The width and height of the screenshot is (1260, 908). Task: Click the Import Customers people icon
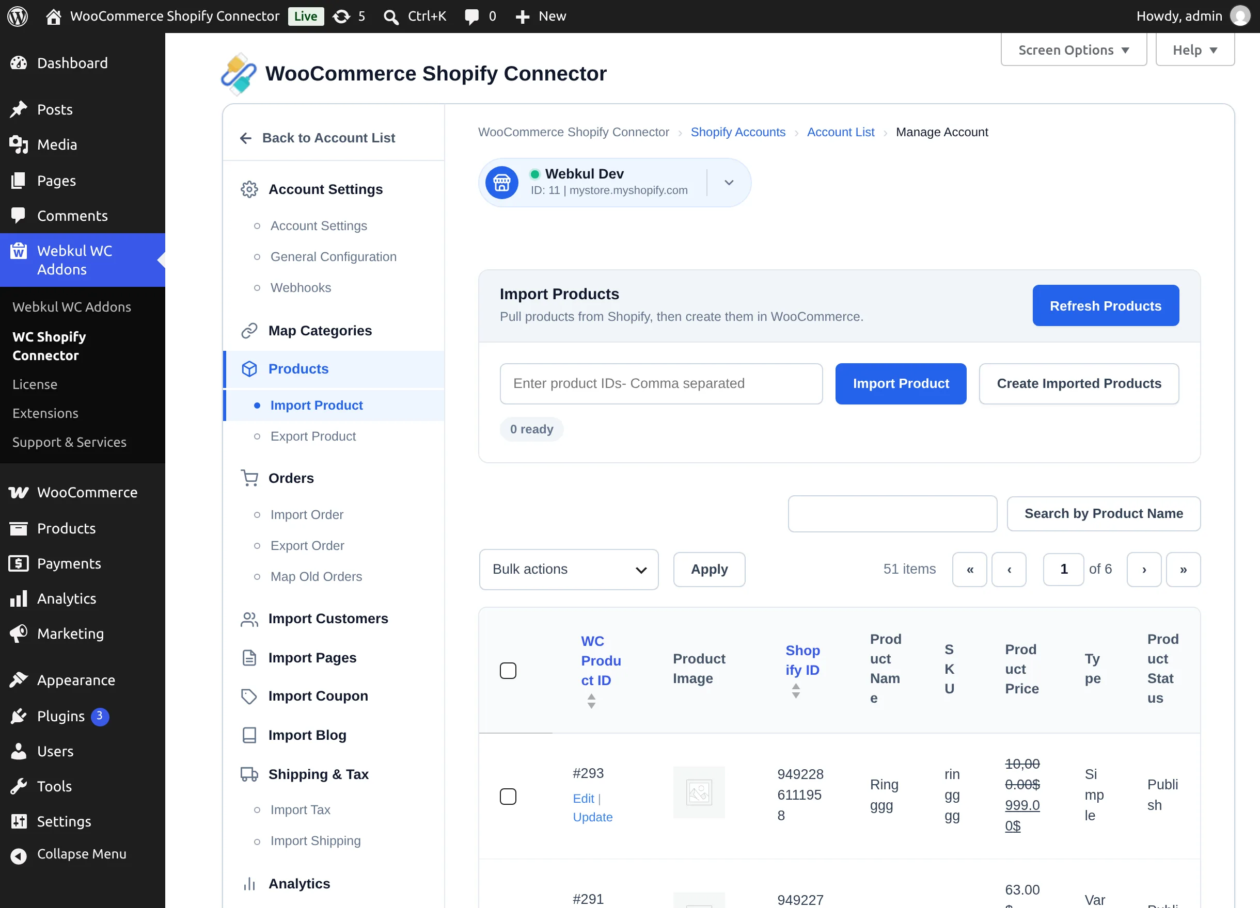pos(249,619)
